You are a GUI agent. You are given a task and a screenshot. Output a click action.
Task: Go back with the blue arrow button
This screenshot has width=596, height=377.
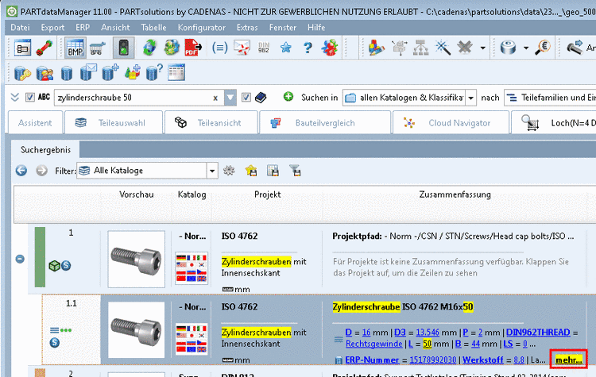[x=21, y=171]
